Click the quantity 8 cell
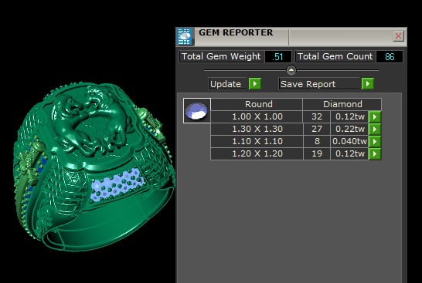This screenshot has height=283, width=422. tap(317, 142)
